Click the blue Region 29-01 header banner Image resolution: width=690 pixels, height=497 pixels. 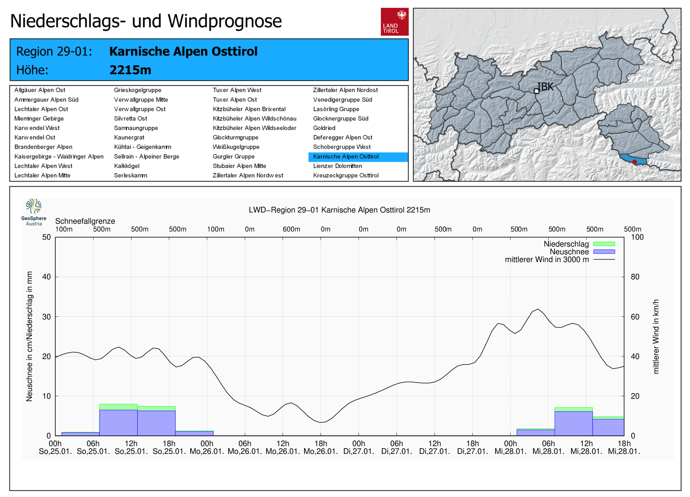209,60
